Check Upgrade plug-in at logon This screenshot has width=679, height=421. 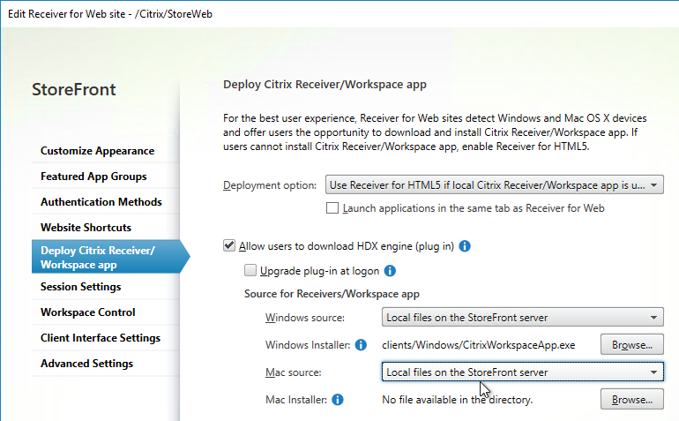[250, 271]
